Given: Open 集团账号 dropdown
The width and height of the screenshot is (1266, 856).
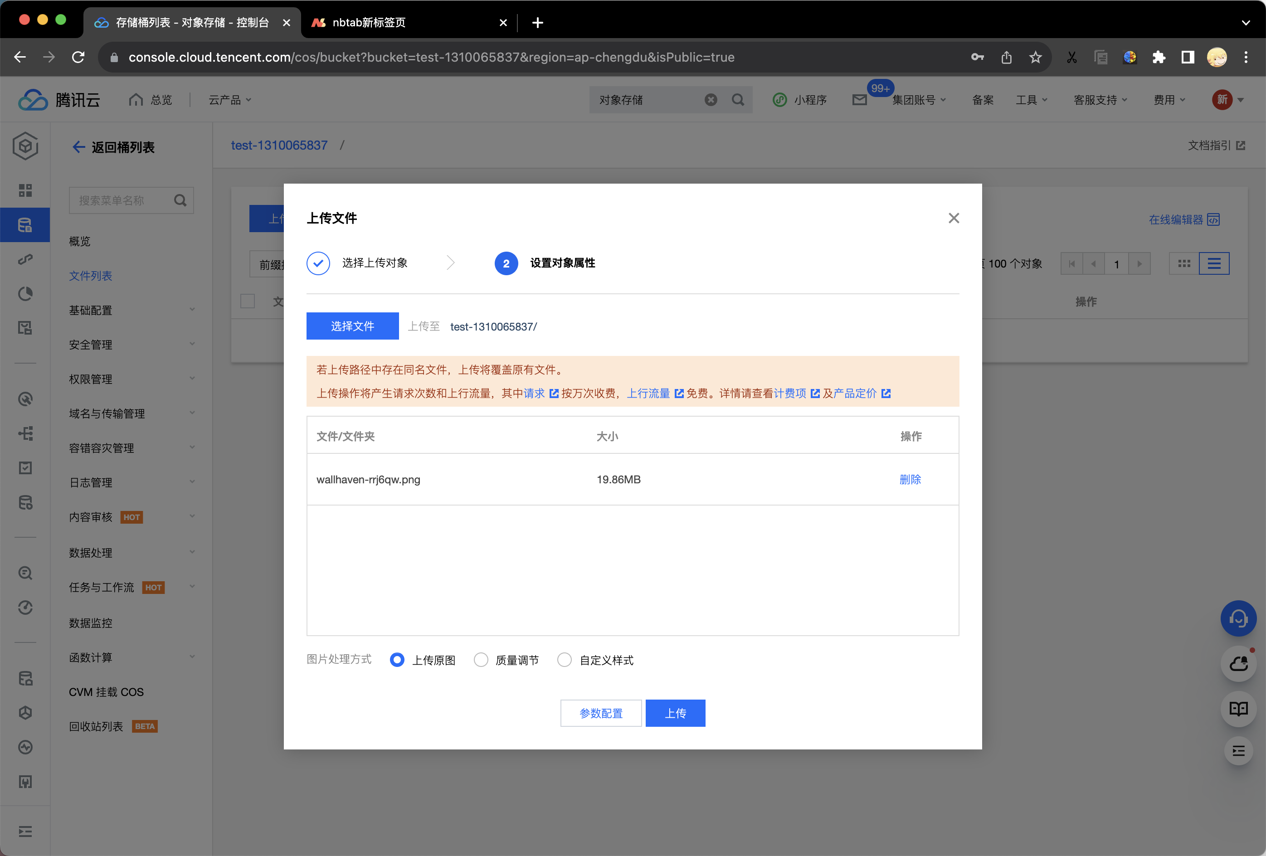Looking at the screenshot, I should (919, 100).
